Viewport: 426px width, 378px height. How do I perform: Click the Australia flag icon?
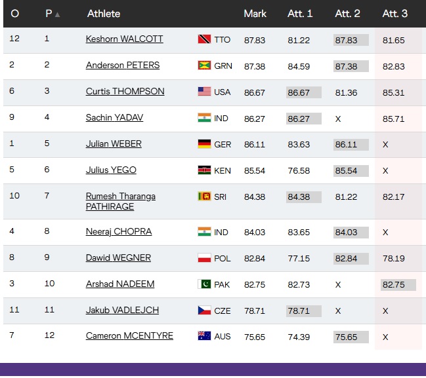pyautogui.click(x=204, y=336)
